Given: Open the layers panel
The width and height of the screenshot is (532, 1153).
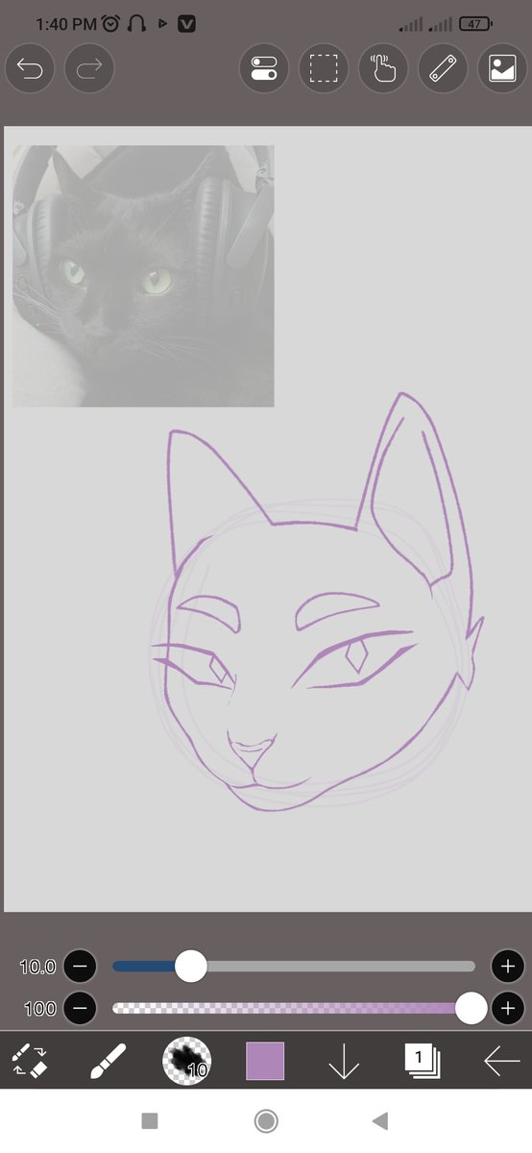Looking at the screenshot, I should click(x=422, y=1062).
